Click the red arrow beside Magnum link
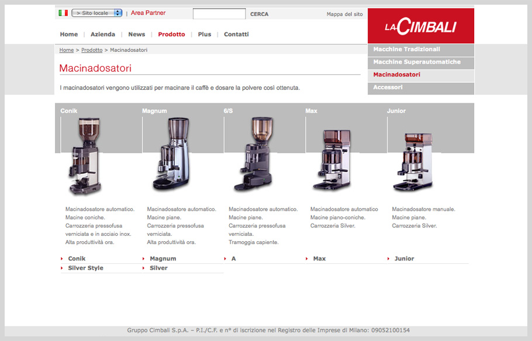Image resolution: width=532 pixels, height=341 pixels. click(x=143, y=259)
